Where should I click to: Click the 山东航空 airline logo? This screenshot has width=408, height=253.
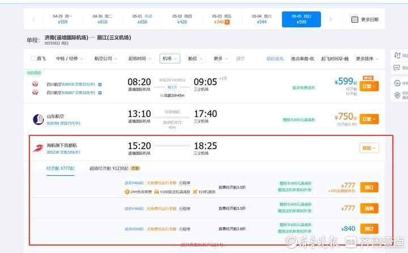39,119
